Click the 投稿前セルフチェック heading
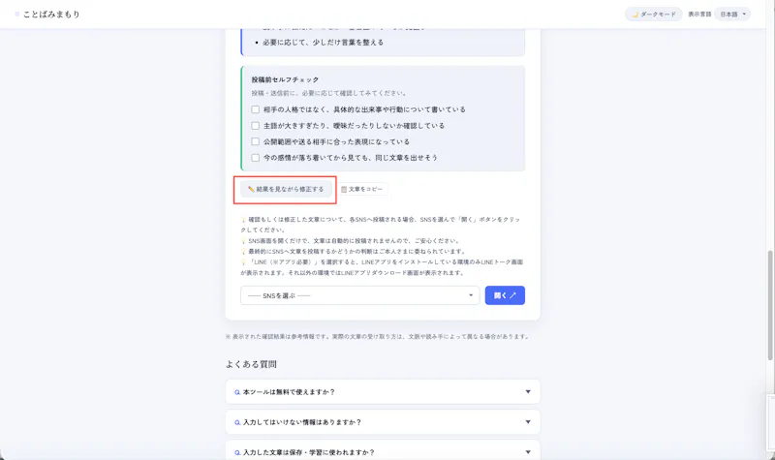Screen dimensions: 775x460 285,79
